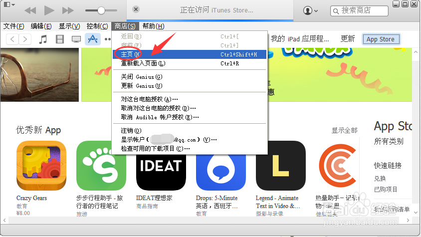The height and width of the screenshot is (237, 421).
Task: Switch to the App Store tab
Action: click(381, 39)
